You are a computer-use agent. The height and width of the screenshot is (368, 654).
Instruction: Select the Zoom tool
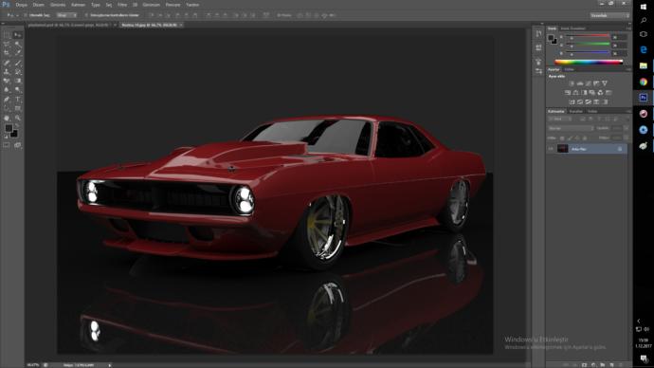tap(17, 118)
